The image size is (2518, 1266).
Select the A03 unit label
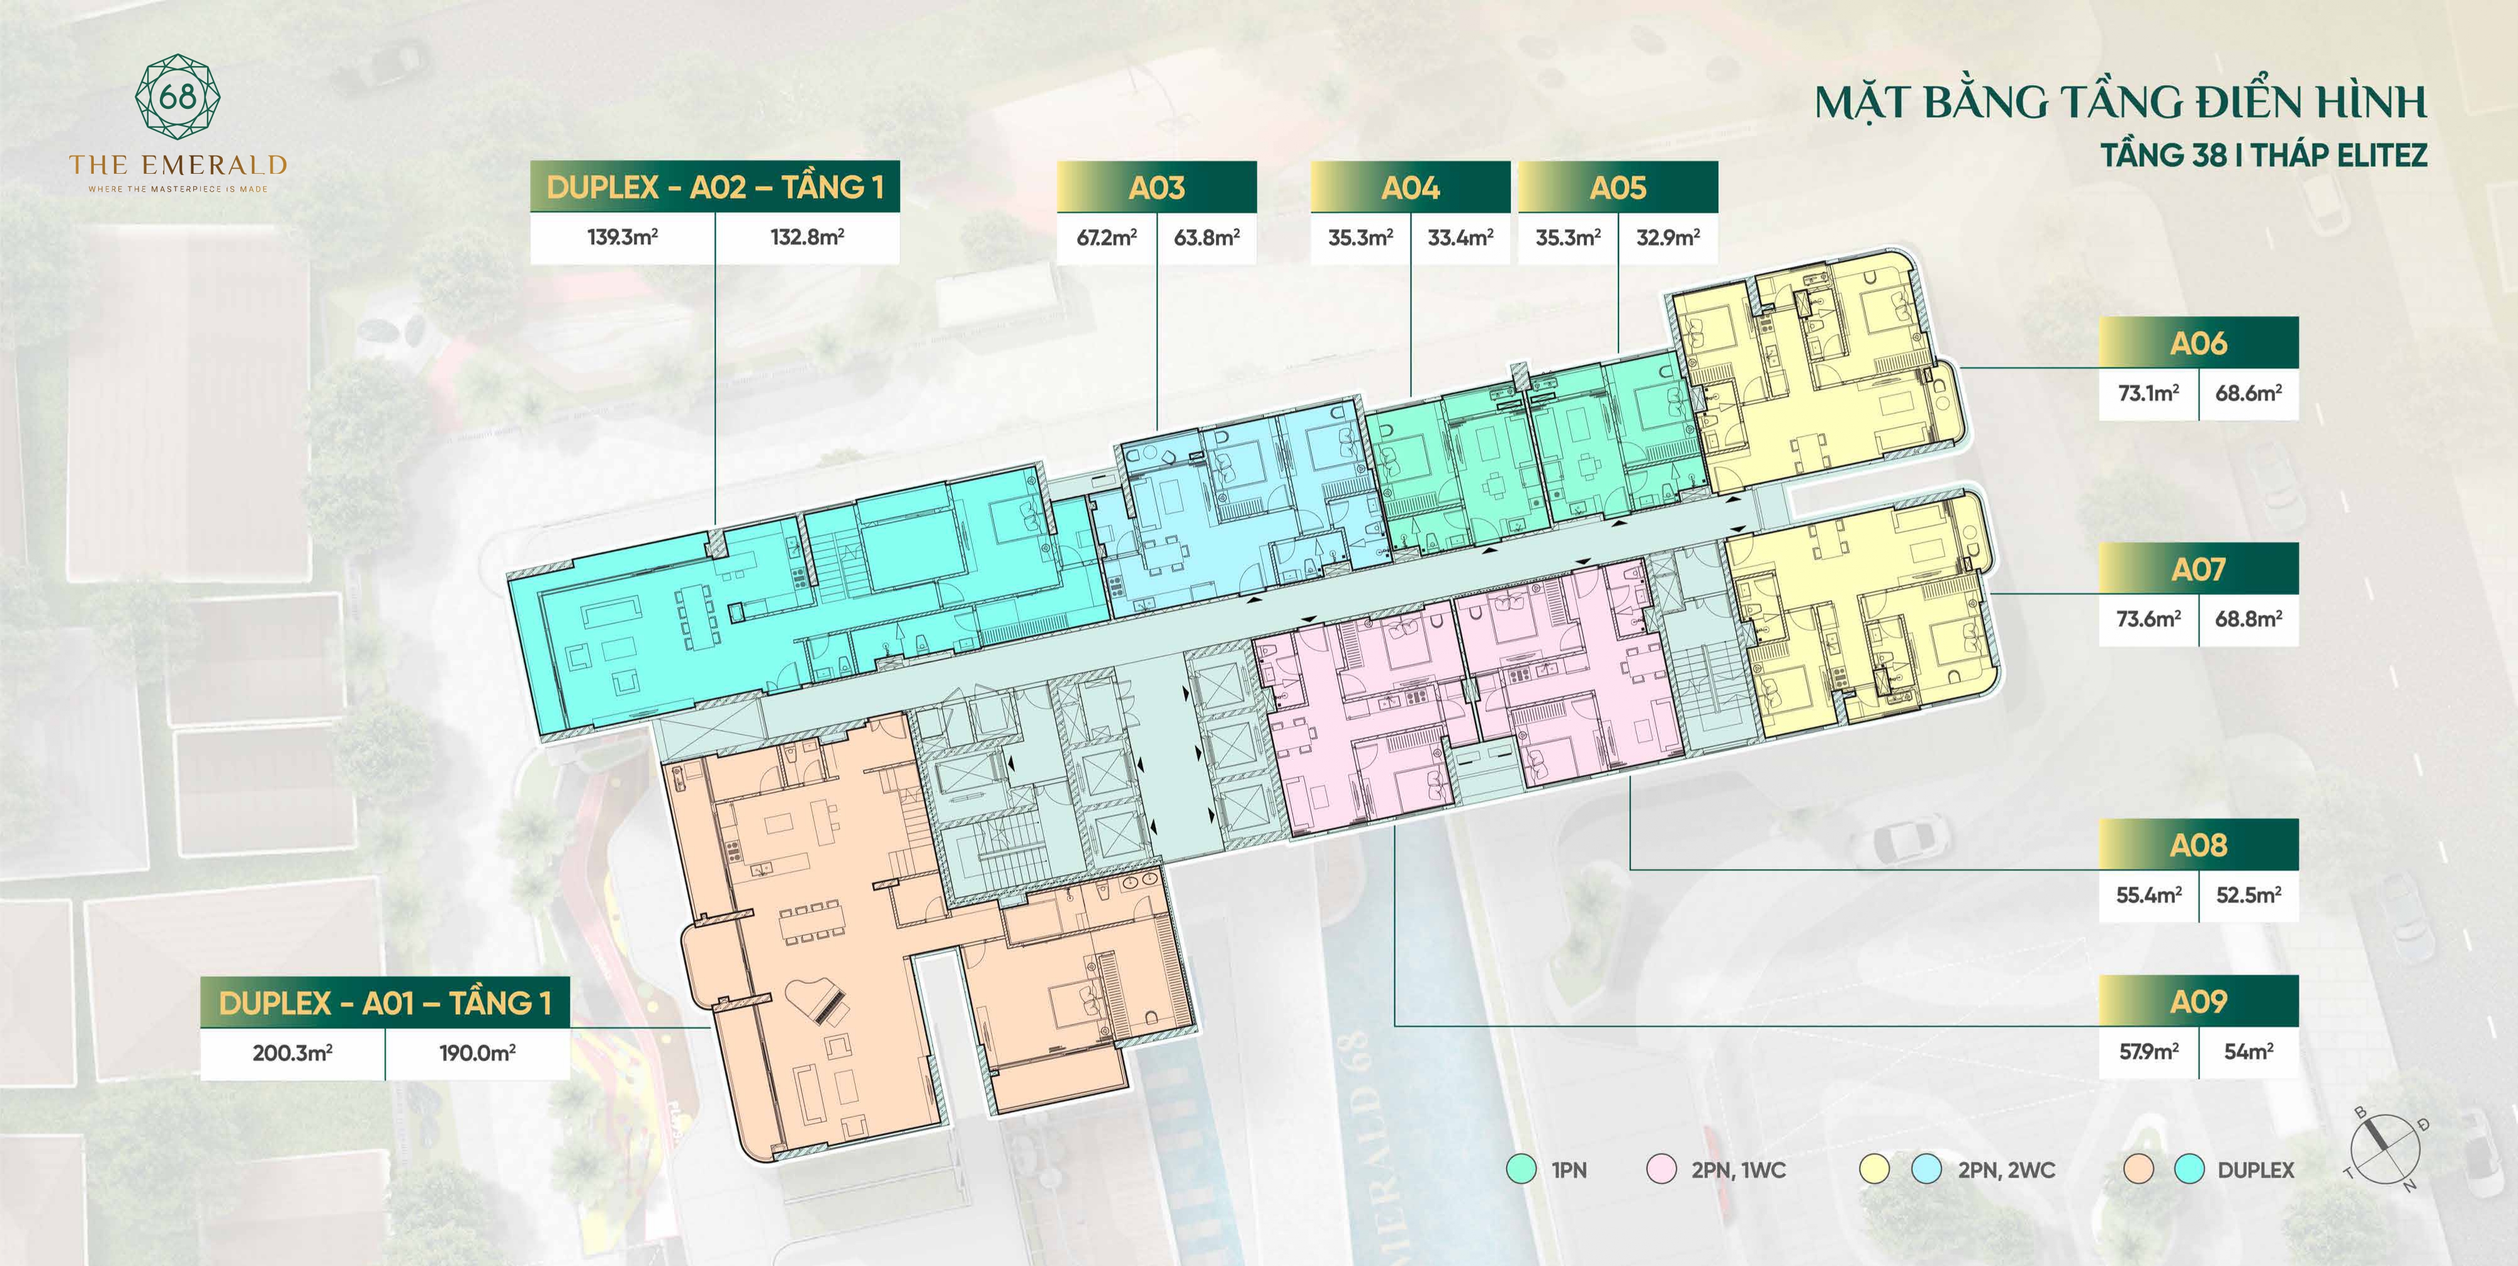point(1156,187)
